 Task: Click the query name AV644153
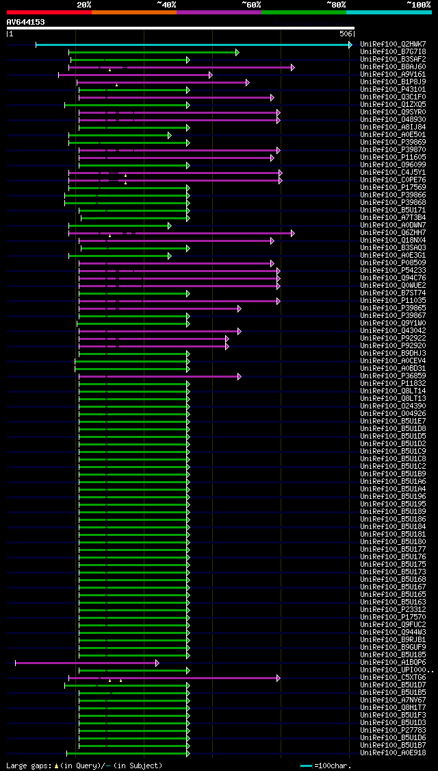click(x=25, y=22)
